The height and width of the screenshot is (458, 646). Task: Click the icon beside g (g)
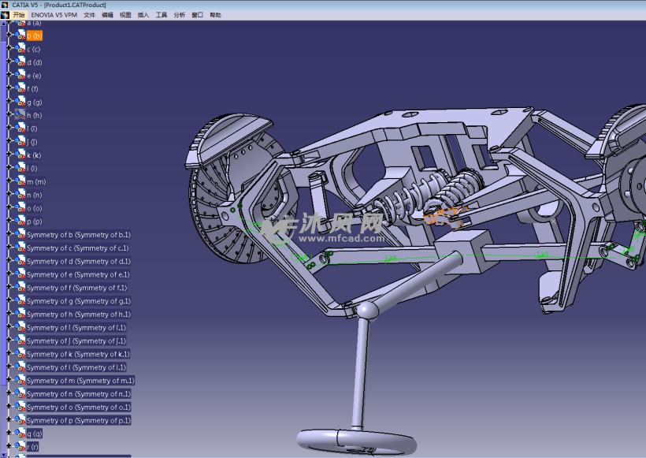pos(20,102)
